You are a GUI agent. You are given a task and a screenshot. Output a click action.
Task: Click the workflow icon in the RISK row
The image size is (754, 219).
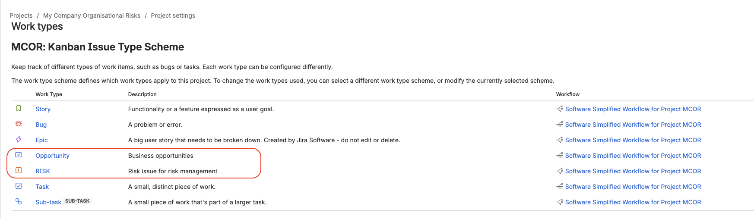[x=560, y=171]
